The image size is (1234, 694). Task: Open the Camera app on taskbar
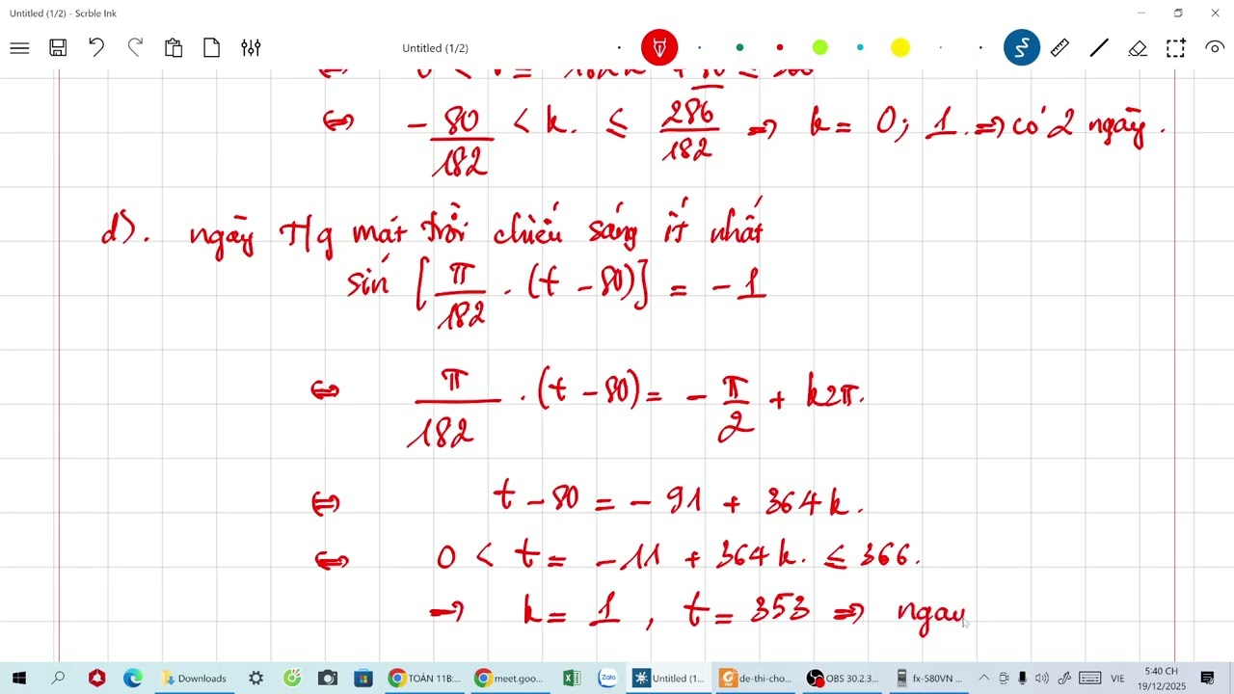tap(328, 679)
